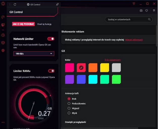
Task: Reload the GX Control panel
Action: click(x=15, y=5)
